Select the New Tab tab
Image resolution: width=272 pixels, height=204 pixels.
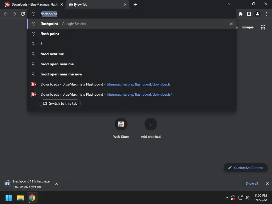point(97,5)
